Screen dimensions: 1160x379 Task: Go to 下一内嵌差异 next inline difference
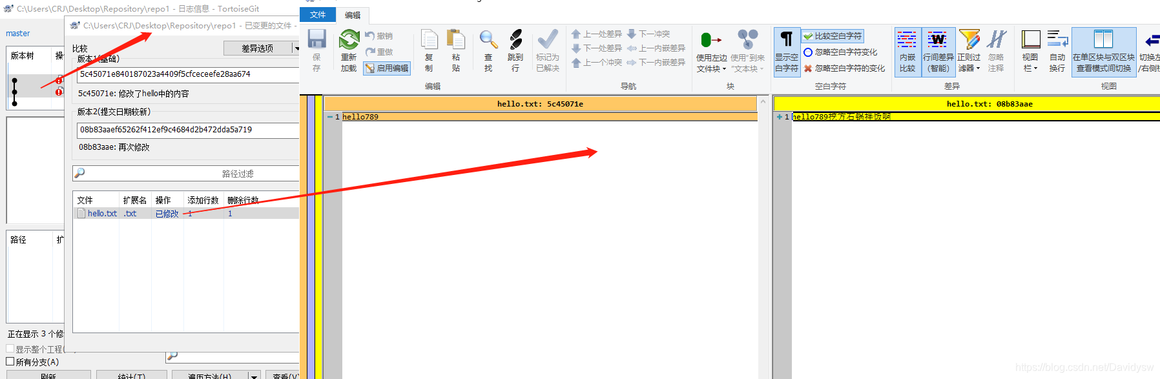click(656, 63)
